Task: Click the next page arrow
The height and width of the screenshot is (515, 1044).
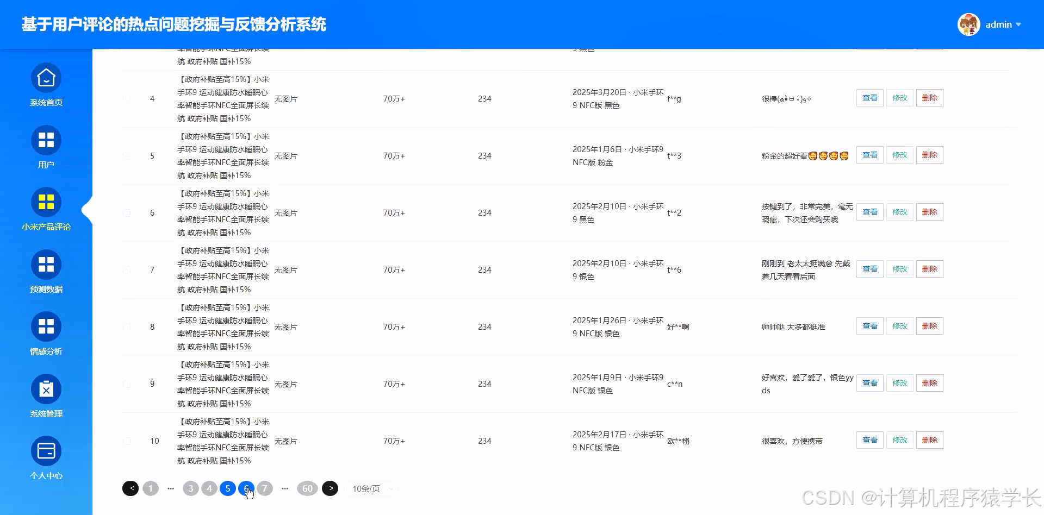Action: point(331,488)
